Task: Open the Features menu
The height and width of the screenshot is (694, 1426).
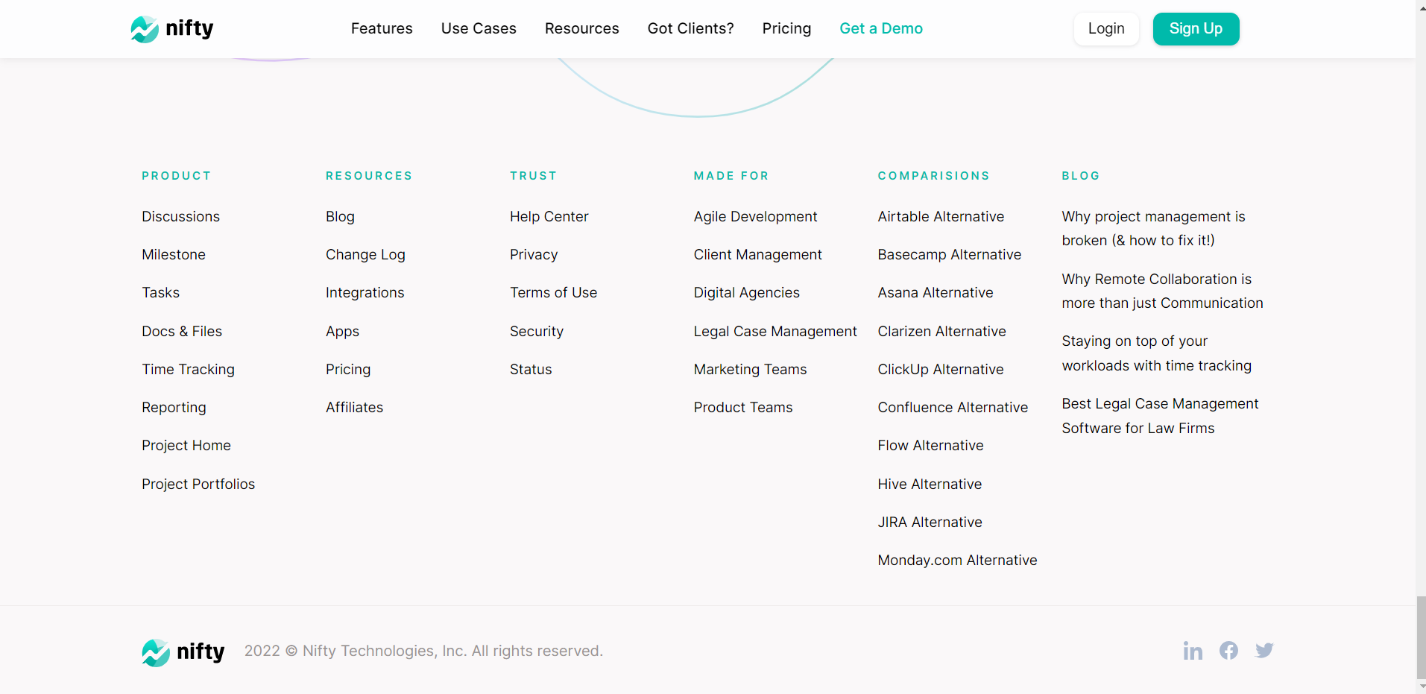Action: click(x=381, y=28)
